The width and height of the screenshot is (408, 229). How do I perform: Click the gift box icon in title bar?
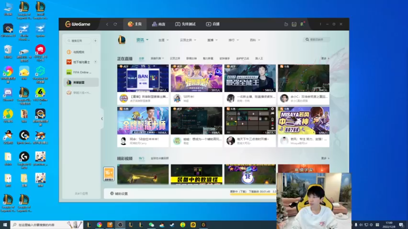(x=294, y=24)
